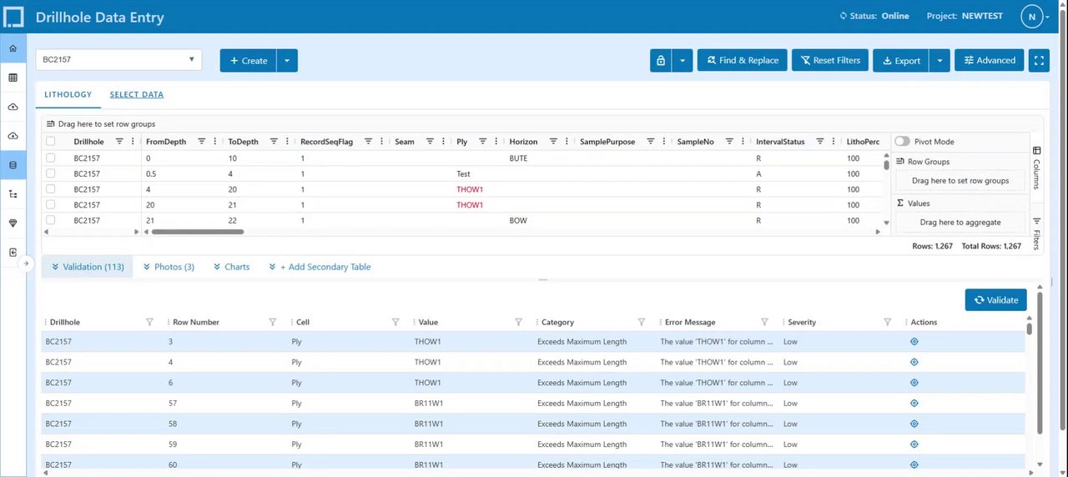The height and width of the screenshot is (477, 1068).
Task: Open filter icon on SamplePurpose column
Action: 650,142
